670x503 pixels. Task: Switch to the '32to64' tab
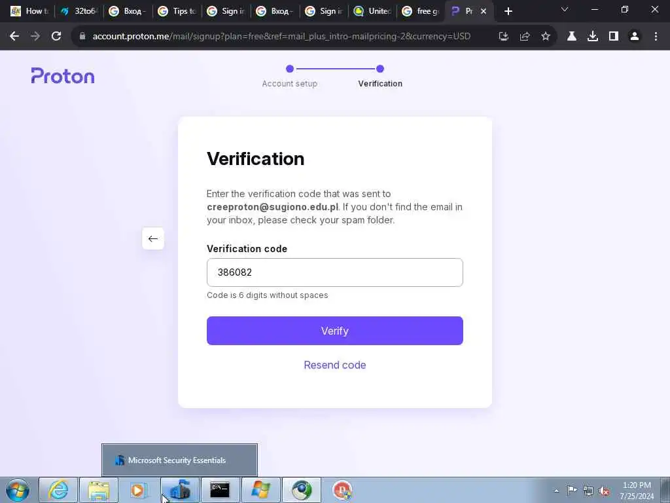79,11
